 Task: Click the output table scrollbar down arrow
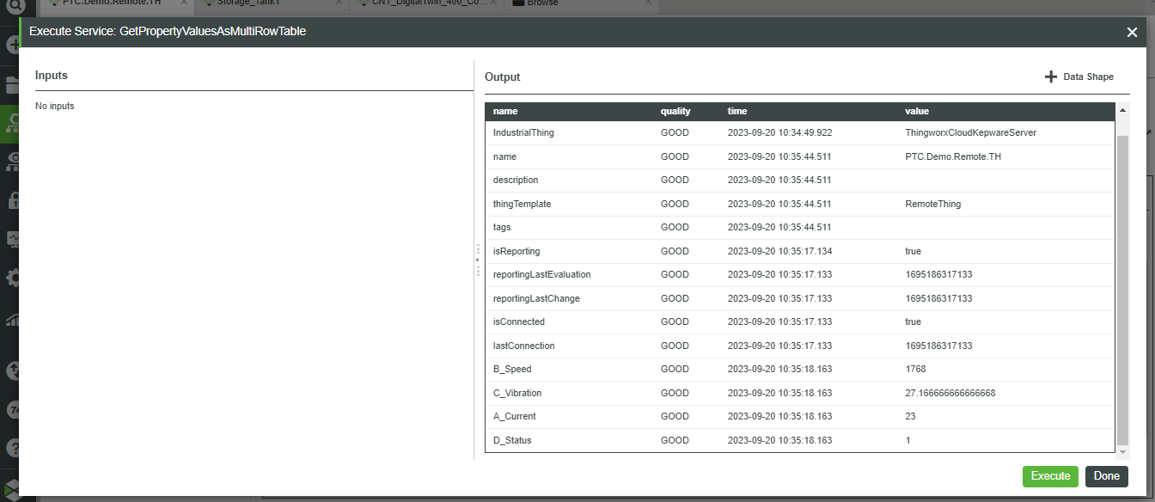tap(1123, 451)
